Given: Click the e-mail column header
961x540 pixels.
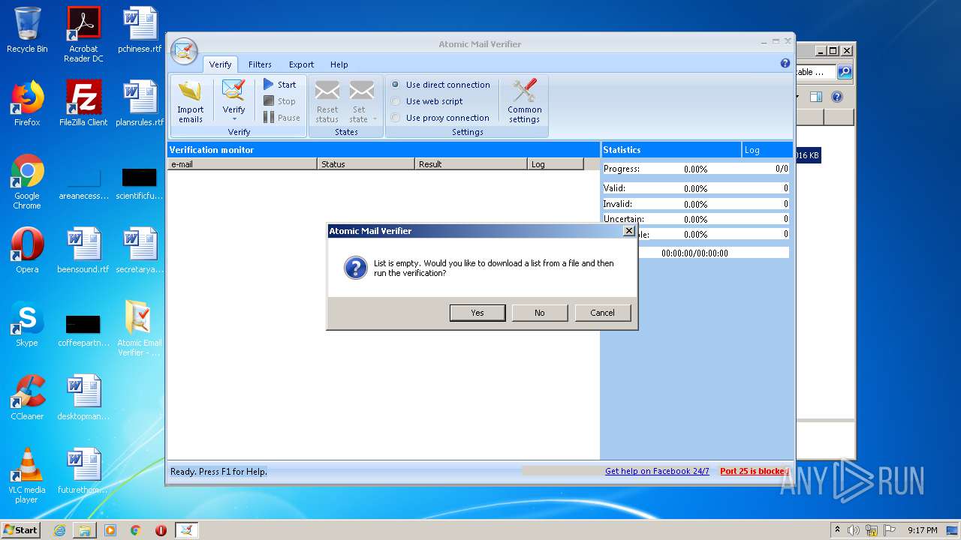Looking at the screenshot, I should [243, 164].
